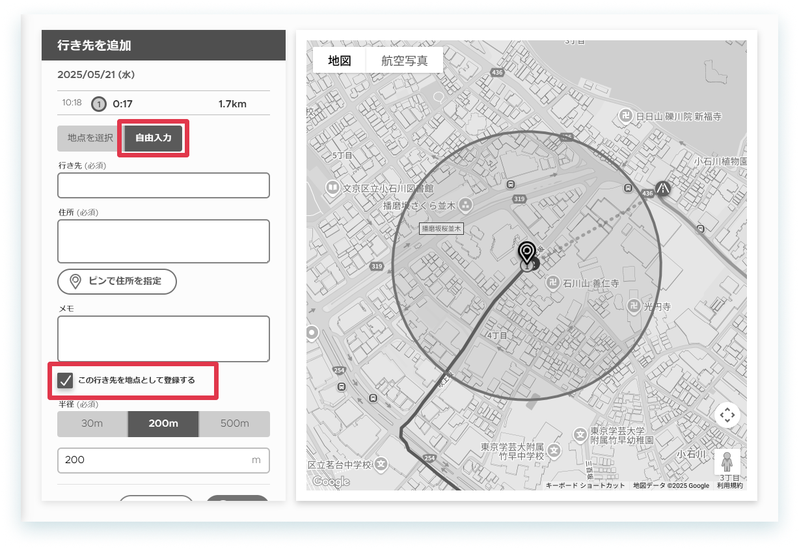Toggle この行き先を地点として登録する checkbox
This screenshot has height=549, width=799.
coord(65,381)
